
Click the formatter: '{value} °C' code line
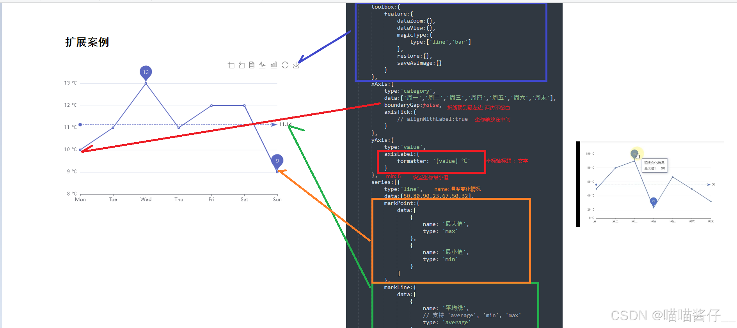click(434, 161)
